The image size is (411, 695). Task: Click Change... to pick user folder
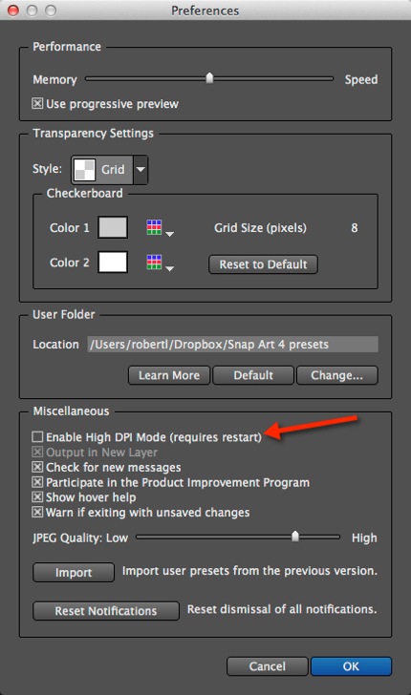coord(336,375)
